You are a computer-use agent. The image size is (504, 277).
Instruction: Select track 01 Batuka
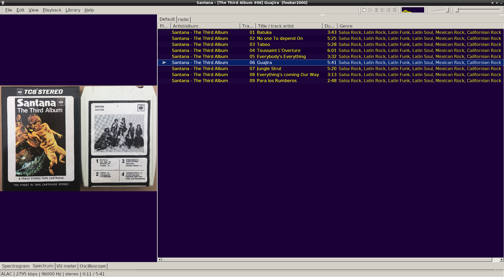[330, 32]
